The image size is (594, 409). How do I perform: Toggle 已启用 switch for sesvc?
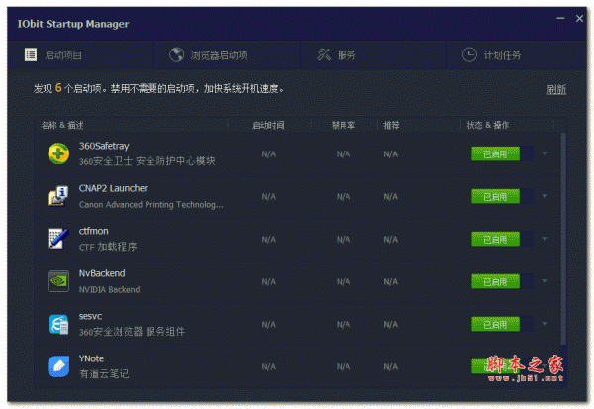(502, 324)
